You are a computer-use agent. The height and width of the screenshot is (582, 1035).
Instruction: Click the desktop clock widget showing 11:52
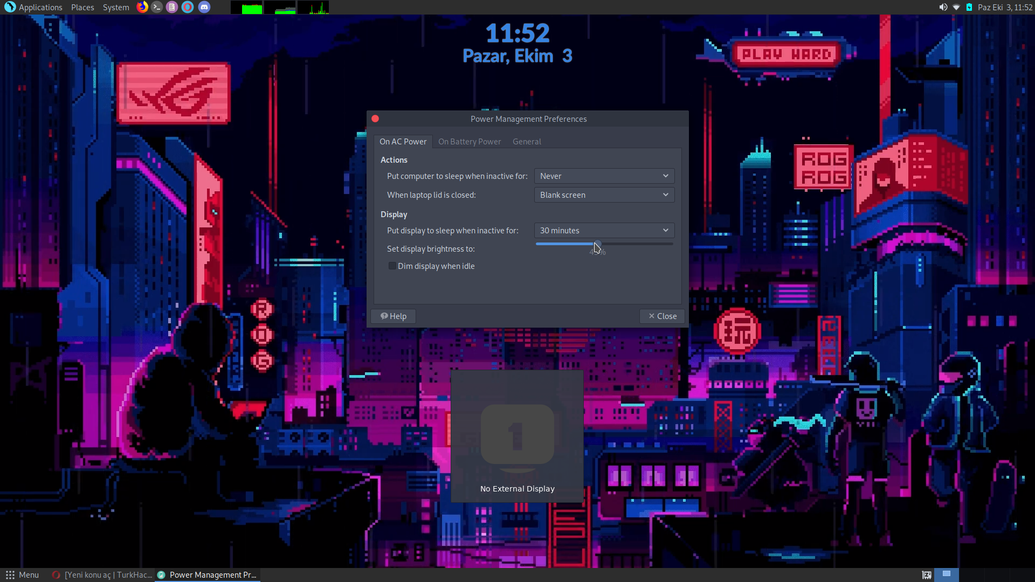point(517,33)
